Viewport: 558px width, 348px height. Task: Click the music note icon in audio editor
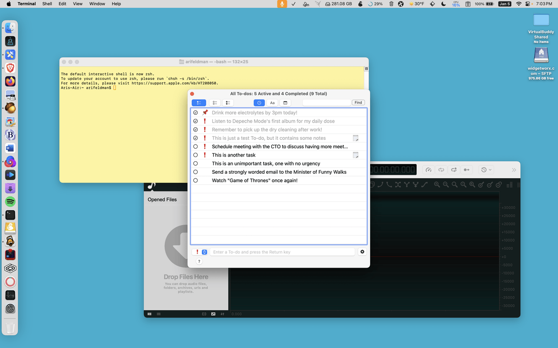(151, 186)
